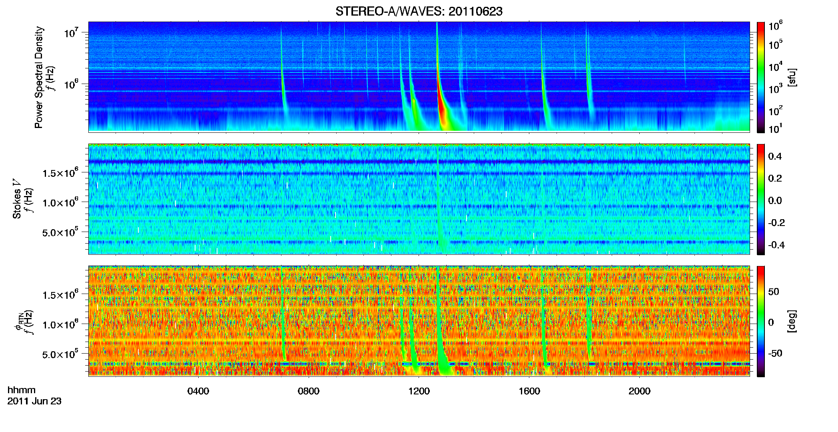Click the 10^6 tick label on the top panel's frequency axis

coord(71,84)
